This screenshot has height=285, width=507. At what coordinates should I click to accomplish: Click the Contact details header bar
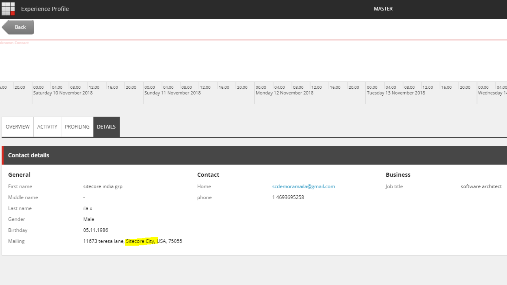29,155
